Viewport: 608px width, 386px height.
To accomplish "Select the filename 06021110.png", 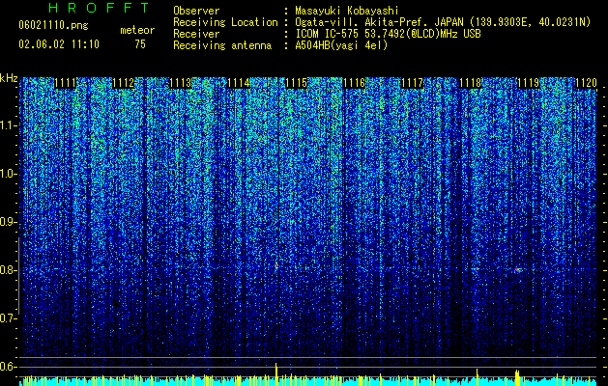I will [x=53, y=25].
